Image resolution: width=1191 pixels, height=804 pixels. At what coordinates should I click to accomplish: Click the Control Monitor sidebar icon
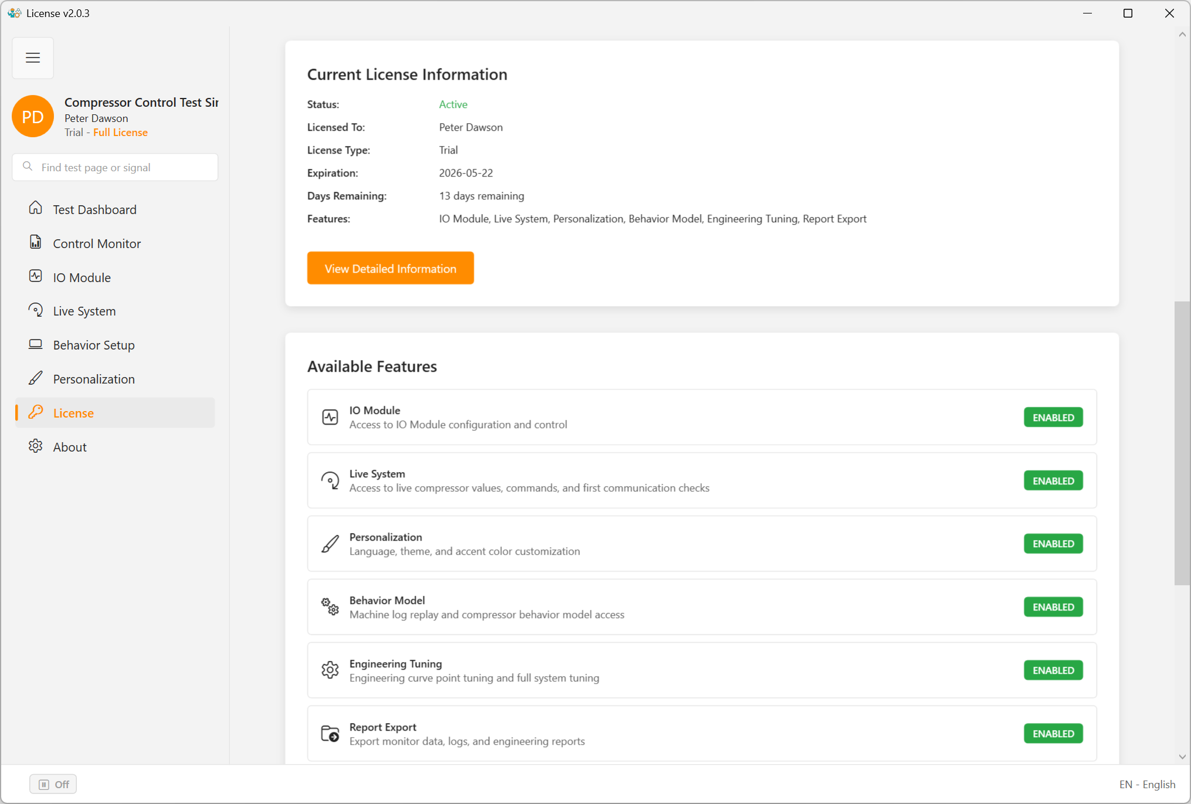coord(36,242)
